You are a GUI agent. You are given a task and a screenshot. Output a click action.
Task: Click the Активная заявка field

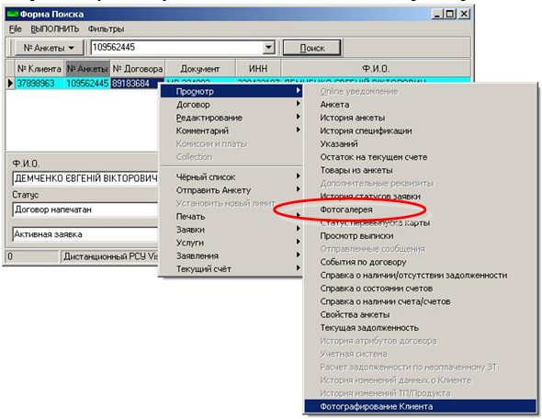[x=85, y=234]
